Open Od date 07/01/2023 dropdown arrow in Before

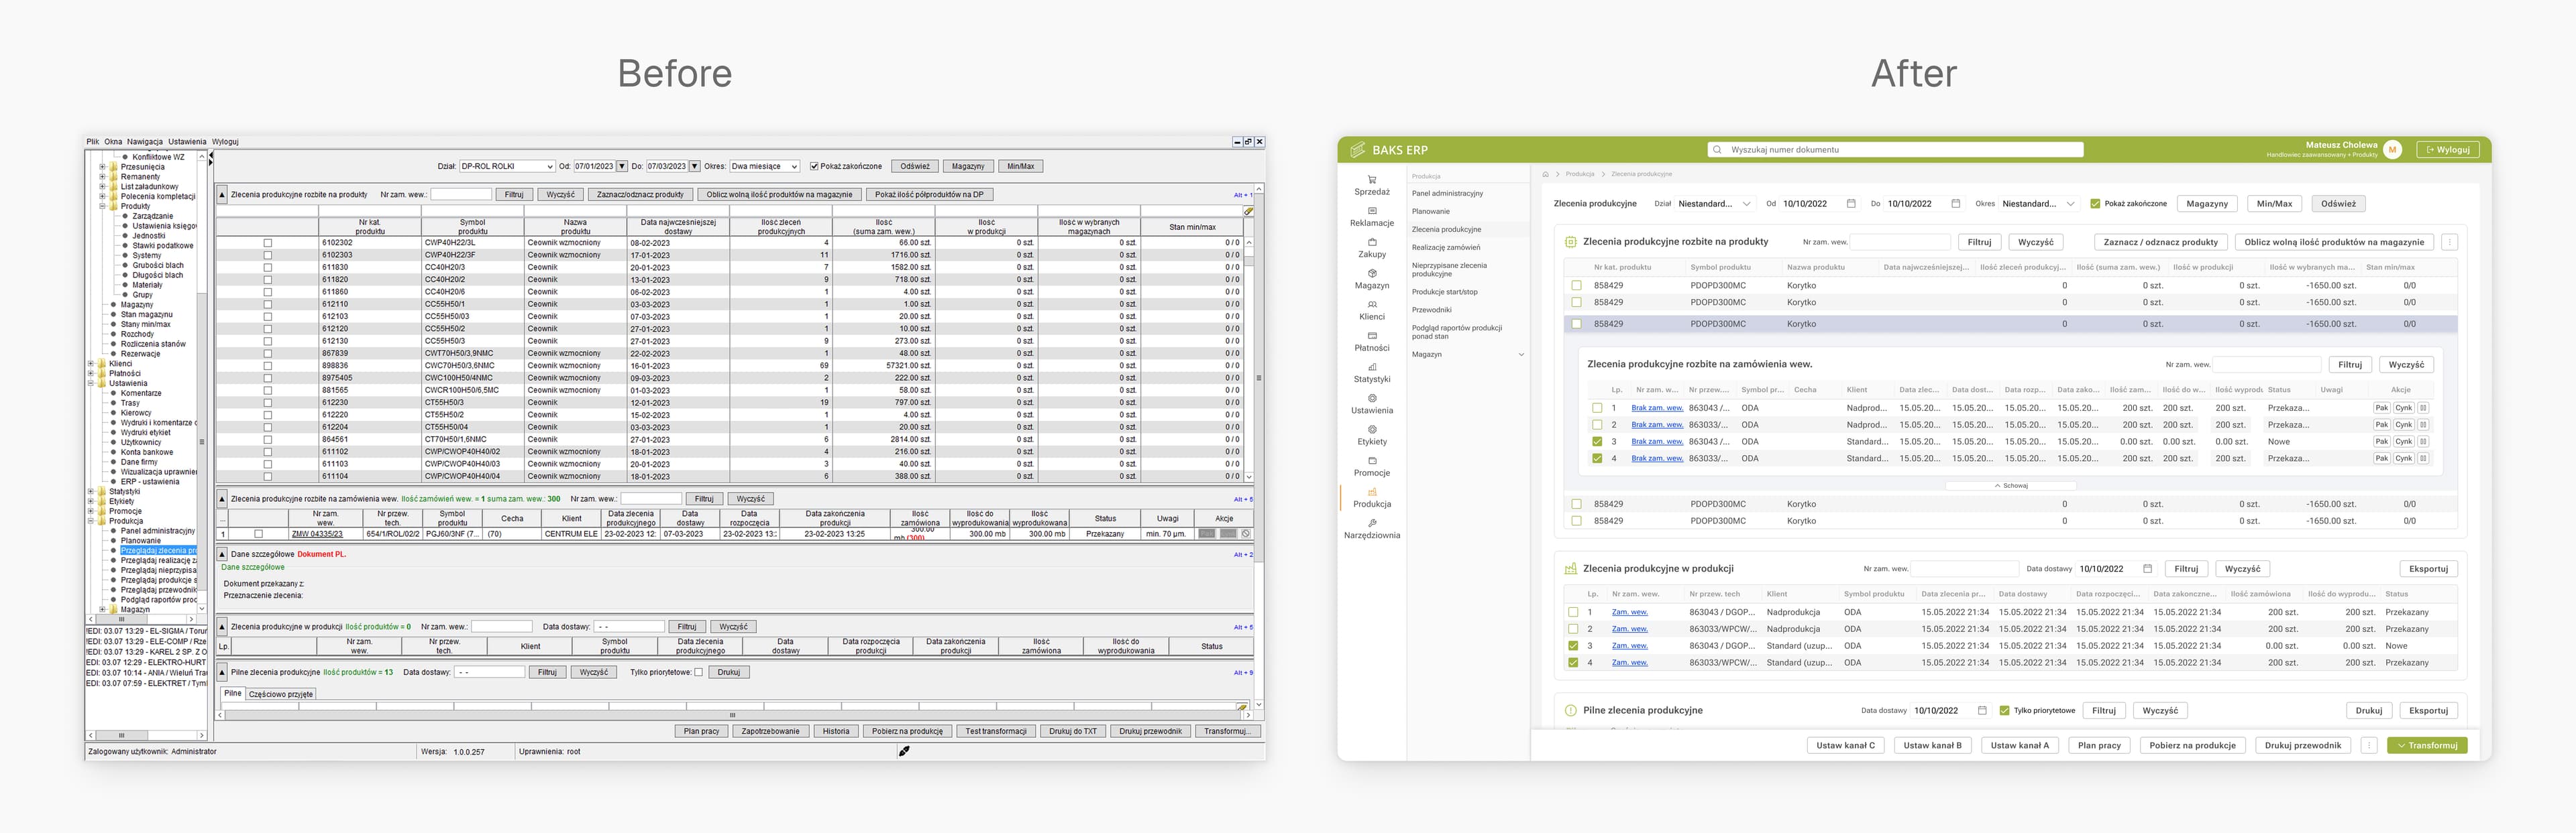[622, 166]
